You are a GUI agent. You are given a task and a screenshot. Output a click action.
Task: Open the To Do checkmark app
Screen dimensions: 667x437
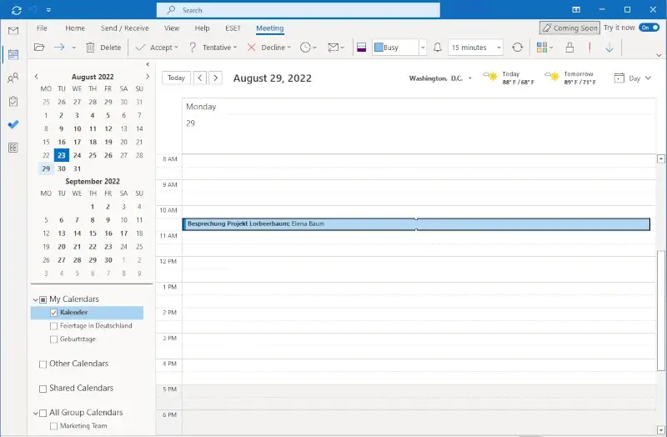tap(13, 124)
